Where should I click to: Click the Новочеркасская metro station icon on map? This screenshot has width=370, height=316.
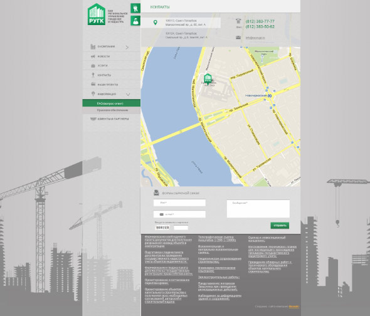coord(270,95)
